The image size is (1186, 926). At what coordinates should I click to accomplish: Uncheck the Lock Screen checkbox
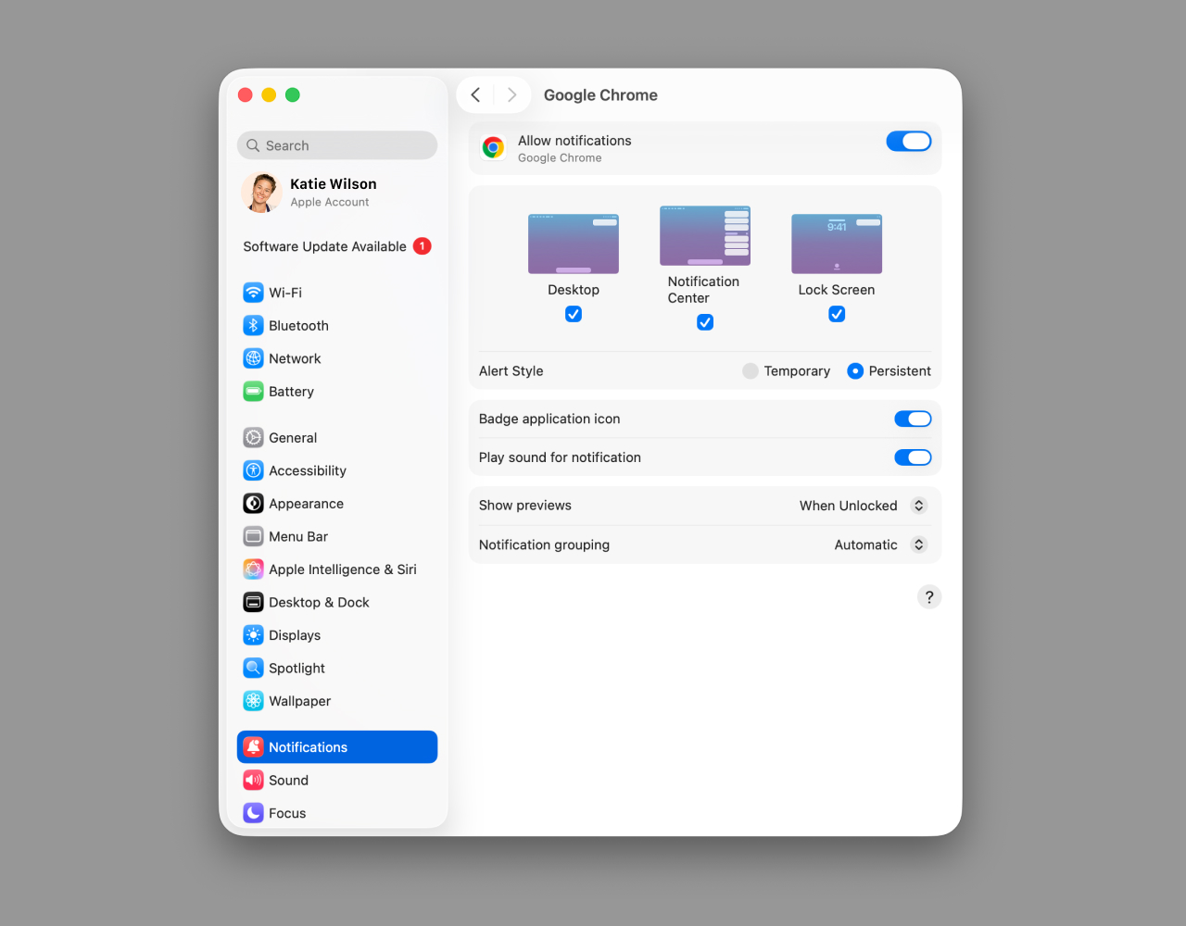837,315
